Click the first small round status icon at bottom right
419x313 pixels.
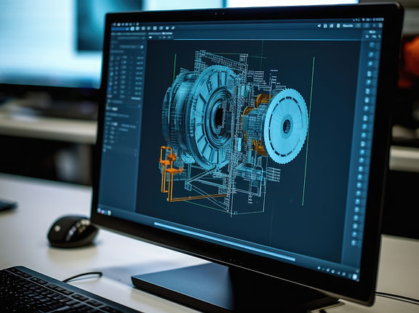click(x=319, y=268)
